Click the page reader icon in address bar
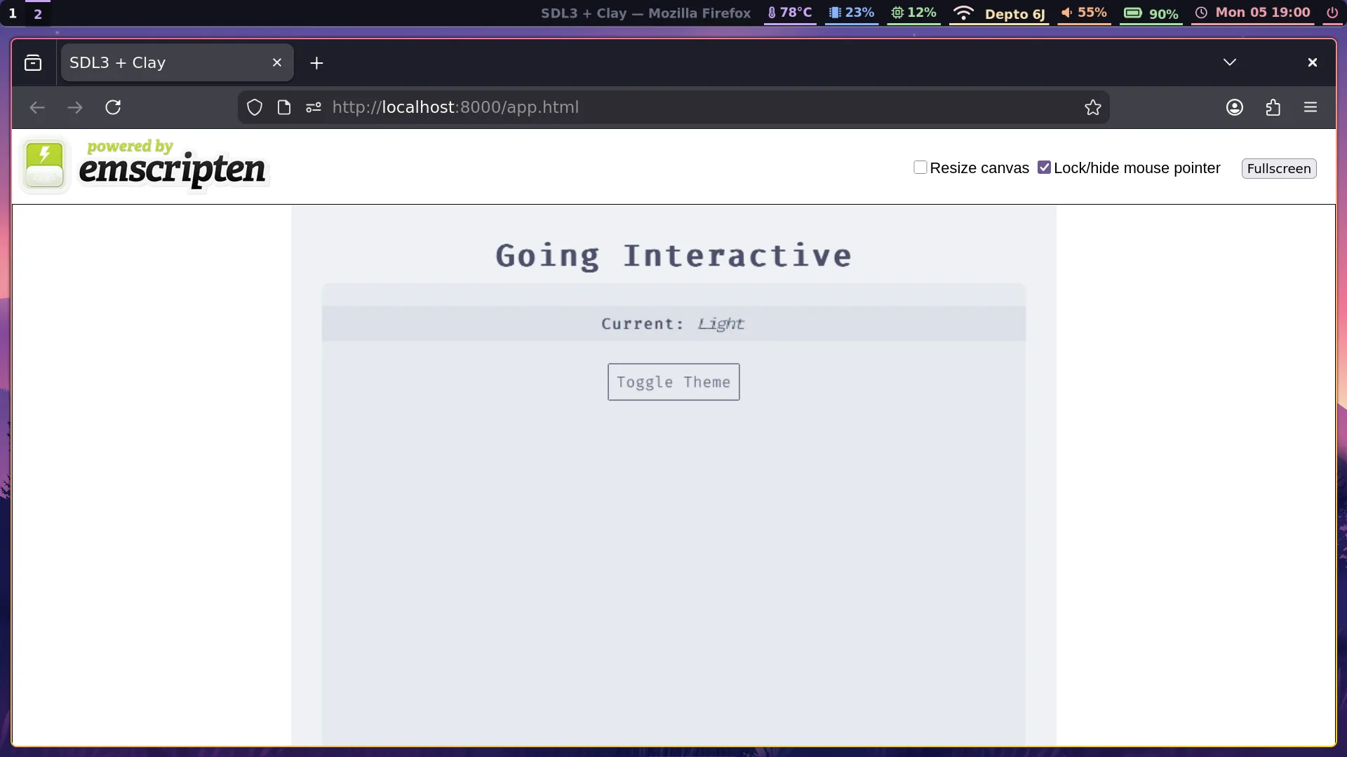 (283, 107)
